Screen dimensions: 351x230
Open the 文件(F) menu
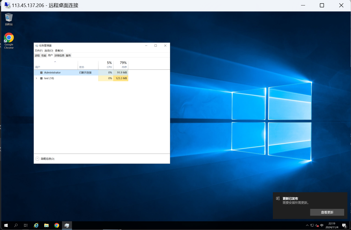pos(39,50)
